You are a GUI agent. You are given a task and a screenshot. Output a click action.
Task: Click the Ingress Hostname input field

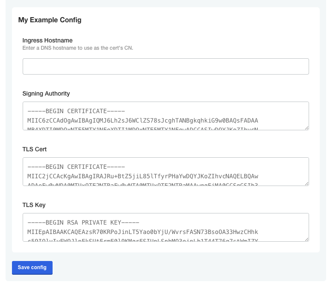pos(165,66)
